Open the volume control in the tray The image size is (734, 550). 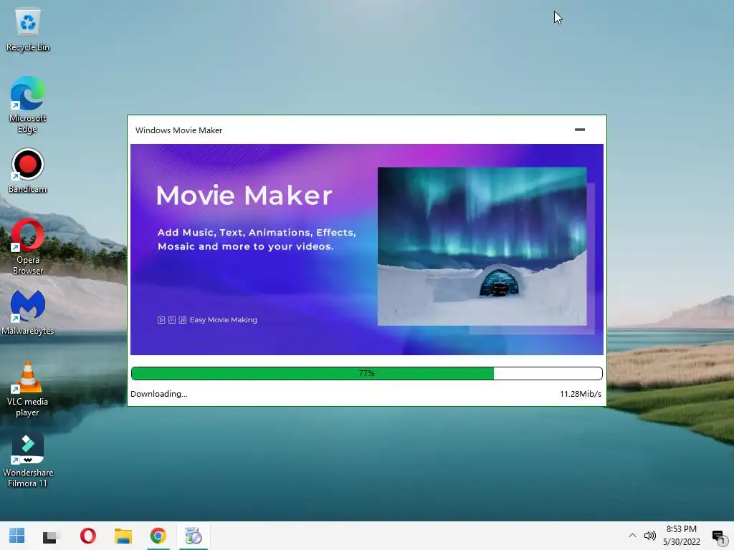tap(649, 536)
